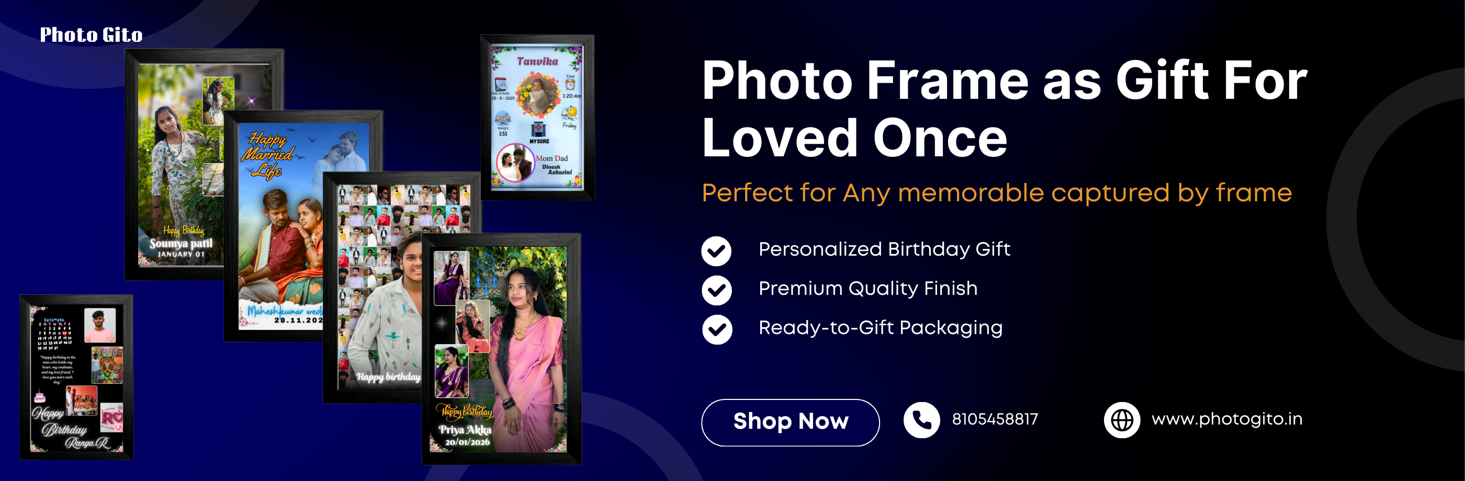Screen dimensions: 1465x481
Task: Click the Photo Gito logo
Action: pyautogui.click(x=91, y=35)
